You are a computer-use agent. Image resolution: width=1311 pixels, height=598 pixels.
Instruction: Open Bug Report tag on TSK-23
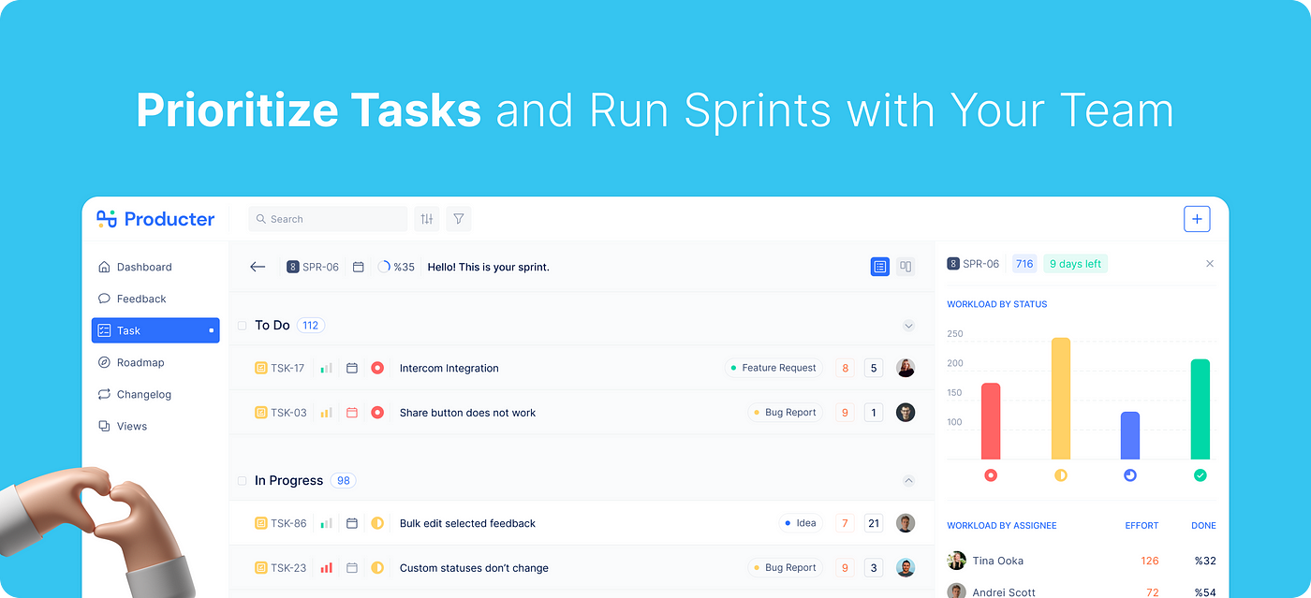point(785,568)
